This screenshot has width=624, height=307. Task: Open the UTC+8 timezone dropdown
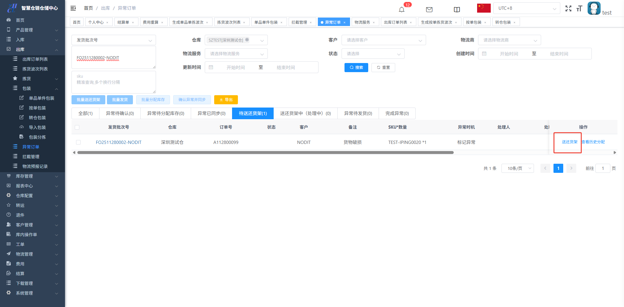point(526,8)
